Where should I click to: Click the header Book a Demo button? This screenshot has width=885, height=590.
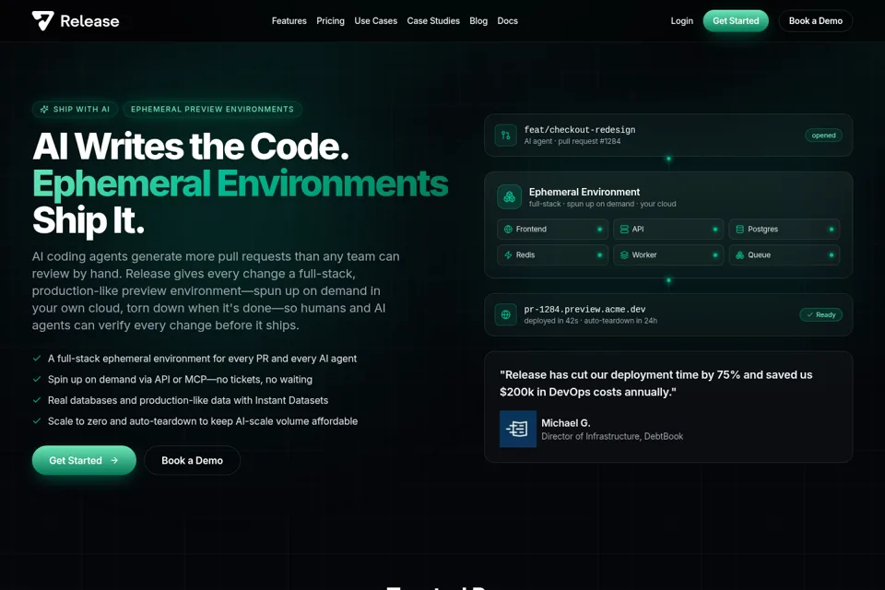[x=815, y=21]
